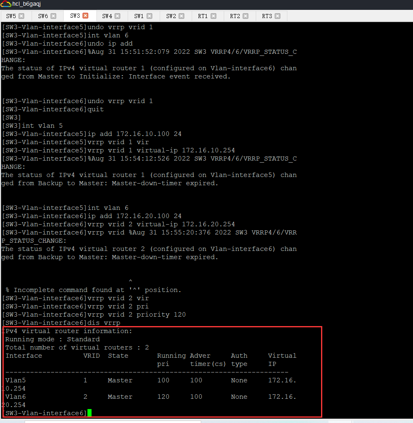The height and width of the screenshot is (423, 413).
Task: Switch to the RT1 router tab
Action: click(203, 16)
